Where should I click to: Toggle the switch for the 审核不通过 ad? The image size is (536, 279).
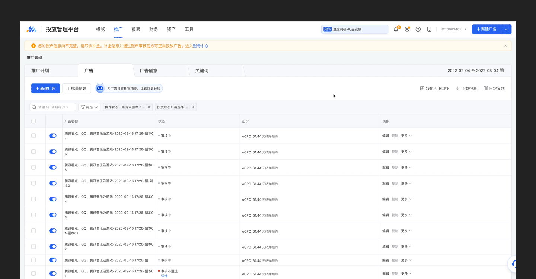click(53, 273)
